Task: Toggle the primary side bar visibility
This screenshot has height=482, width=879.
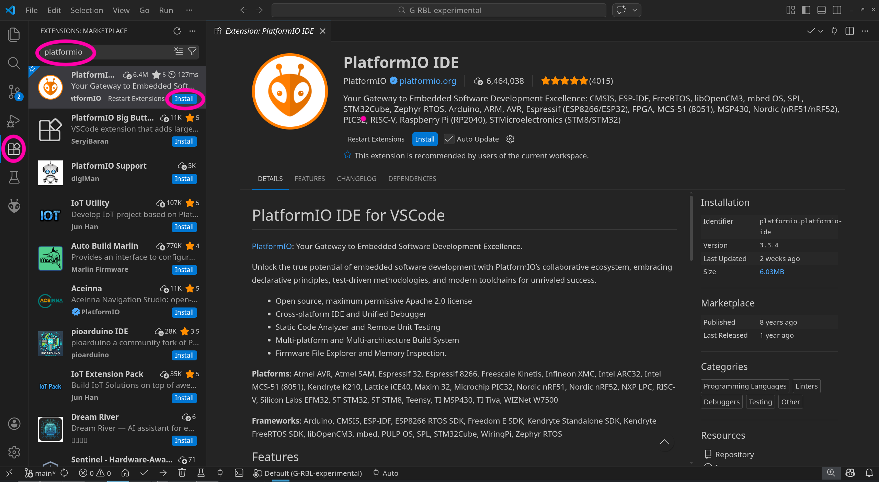Action: coord(806,10)
